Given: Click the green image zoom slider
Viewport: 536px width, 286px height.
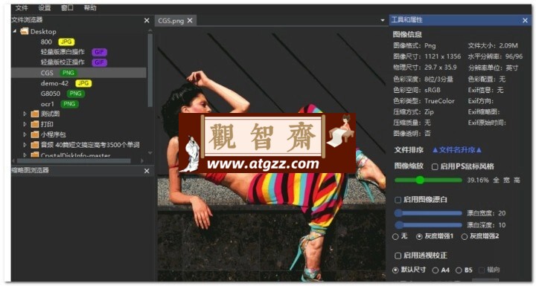Looking at the screenshot, I should [x=428, y=180].
